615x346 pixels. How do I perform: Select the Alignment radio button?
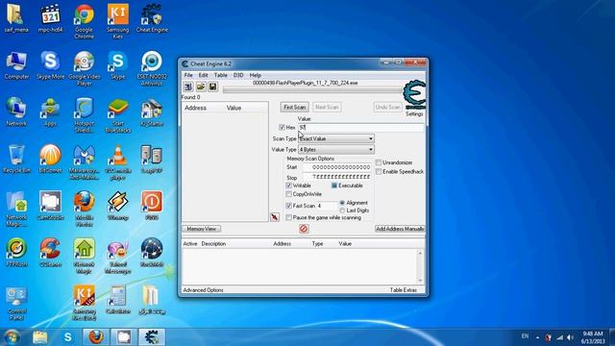342,203
